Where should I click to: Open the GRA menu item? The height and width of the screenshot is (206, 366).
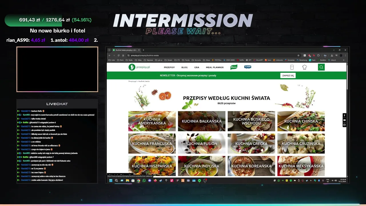[197, 68]
